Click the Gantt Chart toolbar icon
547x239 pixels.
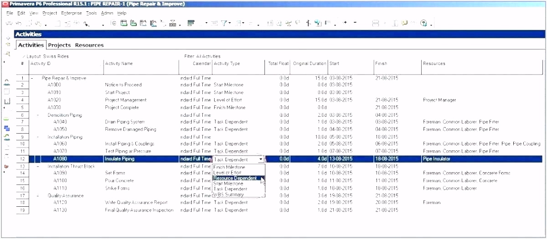click(133, 23)
